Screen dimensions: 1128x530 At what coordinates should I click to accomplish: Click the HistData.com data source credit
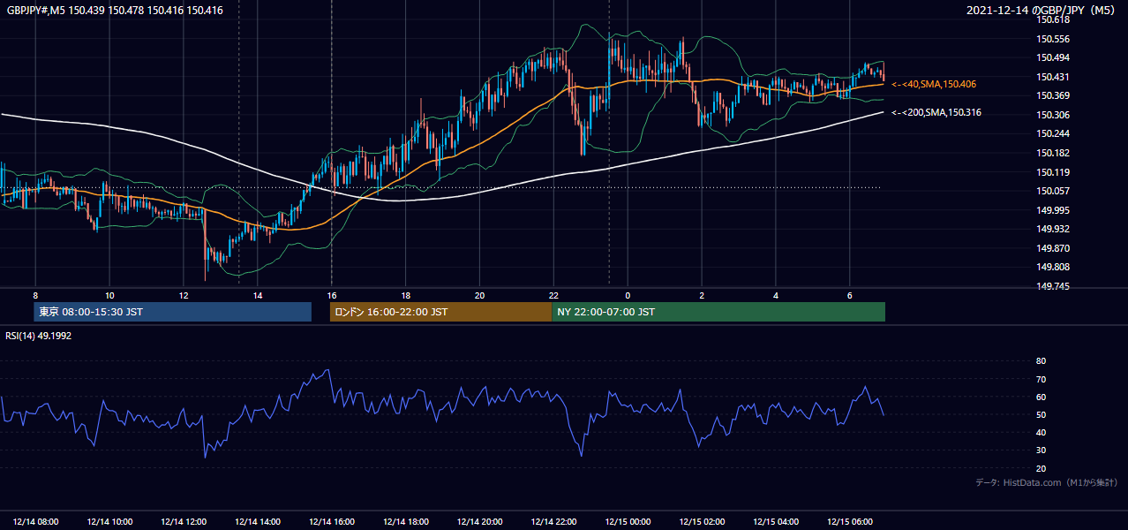[1047, 483]
